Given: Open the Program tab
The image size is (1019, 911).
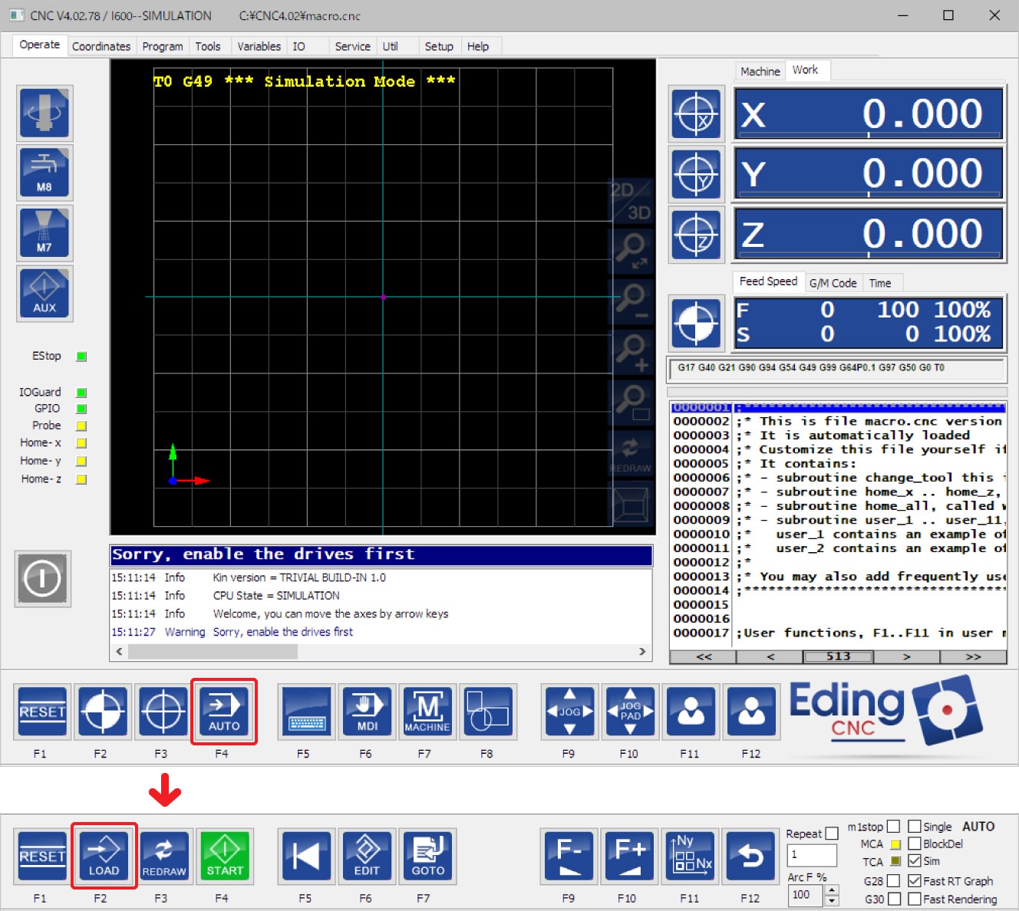Looking at the screenshot, I should 163,46.
